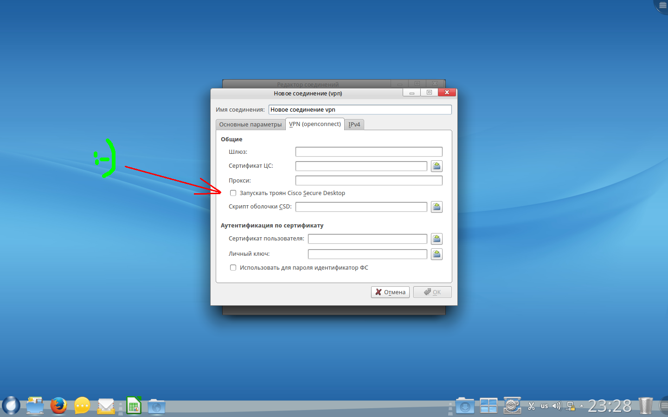Screen dimensions: 668x417
Task: Minimize the Редактор соединений window behind
Action: 399,84
